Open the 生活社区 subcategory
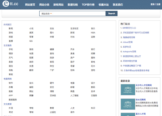 coord(74,28)
